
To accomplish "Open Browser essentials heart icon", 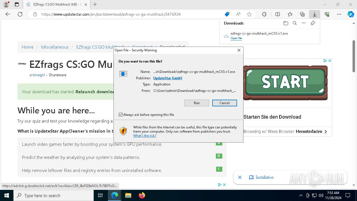I will click(327, 14).
